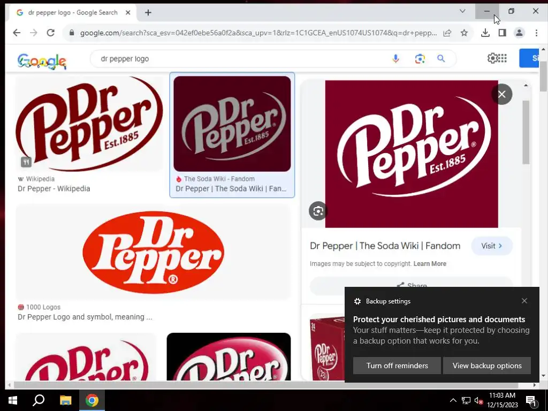Search inside image with Lens button
The image size is (548, 411).
[x=318, y=211]
